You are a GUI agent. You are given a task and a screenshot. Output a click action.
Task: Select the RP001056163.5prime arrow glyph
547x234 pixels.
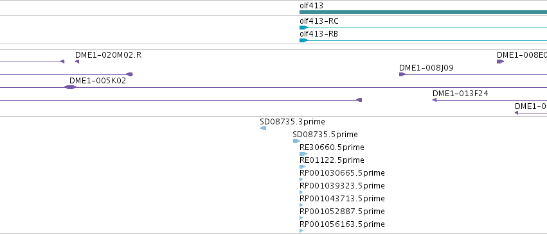coord(301,231)
